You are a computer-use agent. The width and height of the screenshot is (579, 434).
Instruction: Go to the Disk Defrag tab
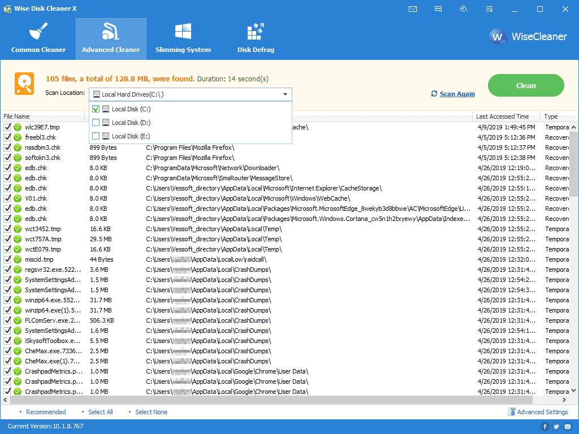(256, 39)
